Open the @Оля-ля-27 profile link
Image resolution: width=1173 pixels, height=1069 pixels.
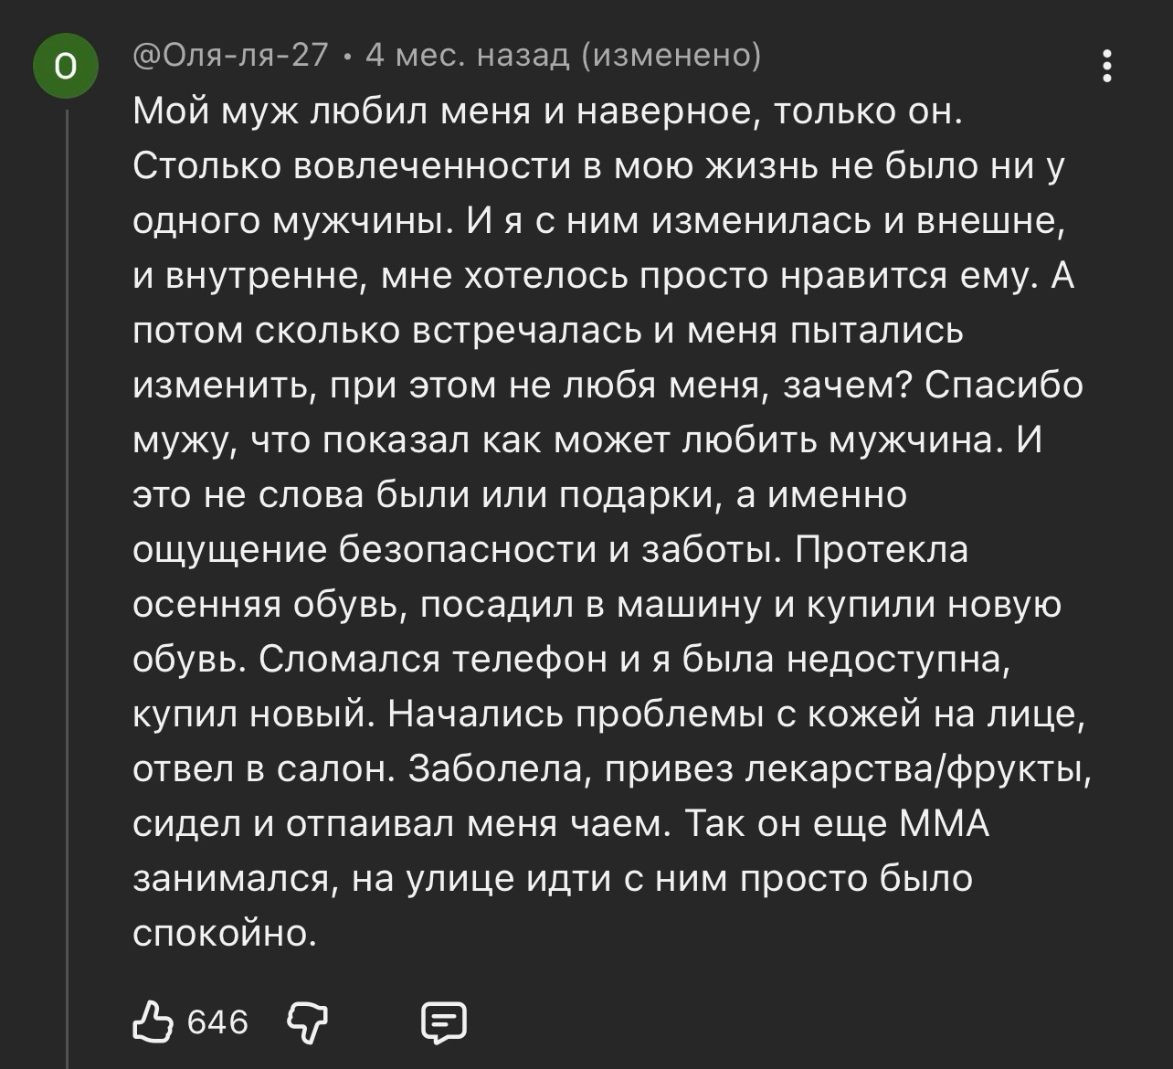click(230, 57)
